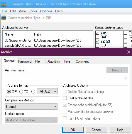Expand the Archive name dropdown arrow
The height and width of the screenshot is (134, 132).
126,78
